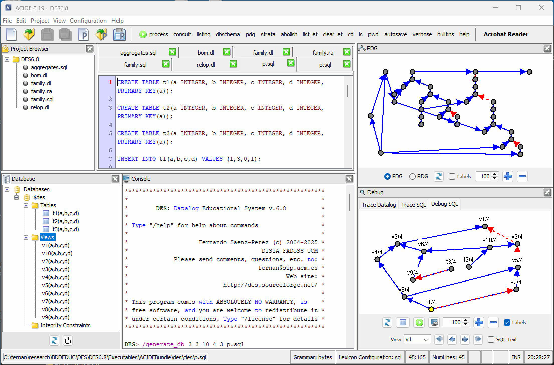This screenshot has width=554, height=365.
Task: Close the relop.dl tab
Action: 233,64
